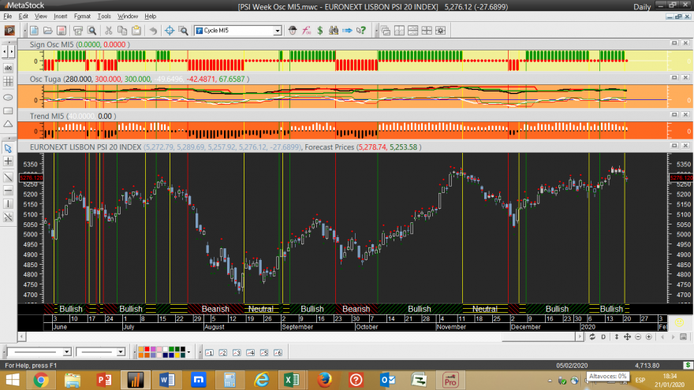
Task: Save the chart with the floppy icon
Action: coord(62,31)
